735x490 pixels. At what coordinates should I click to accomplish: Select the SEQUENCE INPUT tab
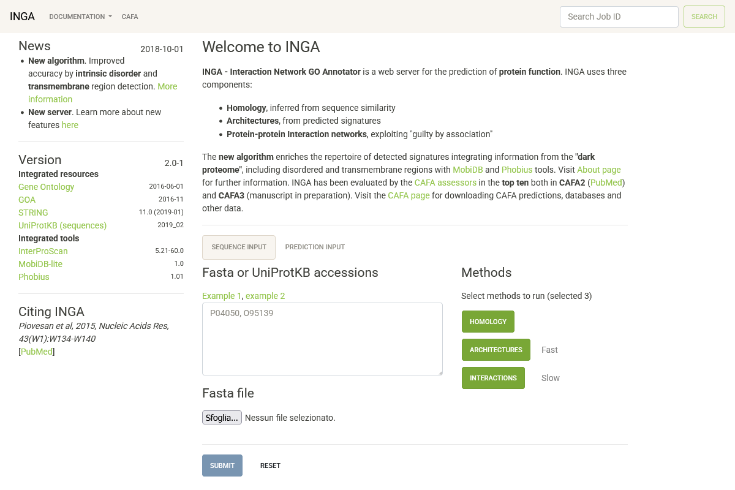point(238,247)
